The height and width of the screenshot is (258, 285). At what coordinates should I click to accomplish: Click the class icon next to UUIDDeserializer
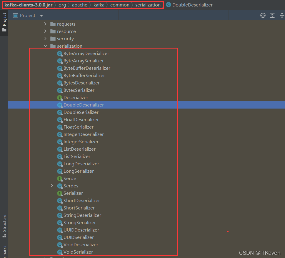[60, 230]
